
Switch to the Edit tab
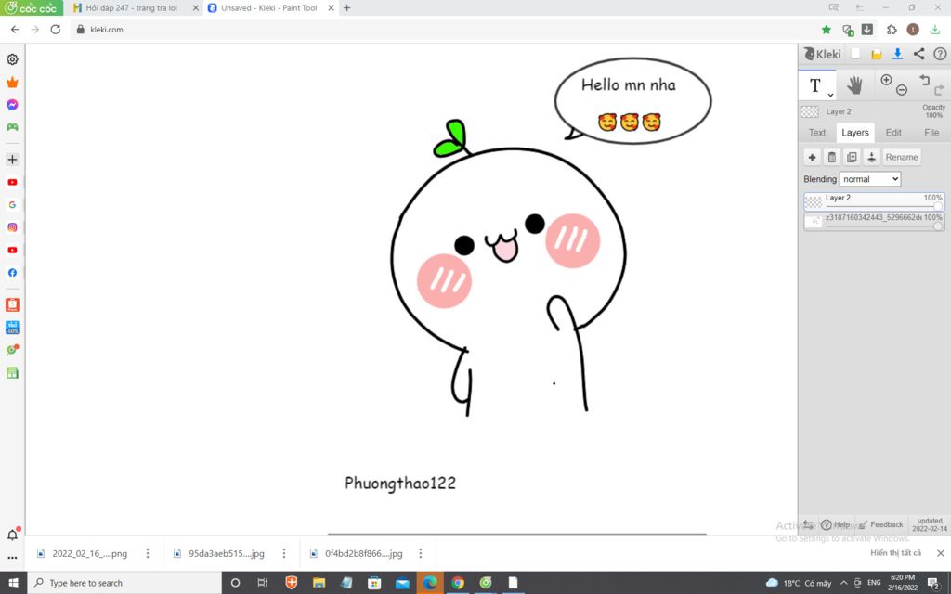(x=893, y=132)
